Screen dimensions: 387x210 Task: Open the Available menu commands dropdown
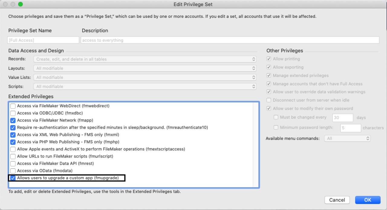pos(347,138)
